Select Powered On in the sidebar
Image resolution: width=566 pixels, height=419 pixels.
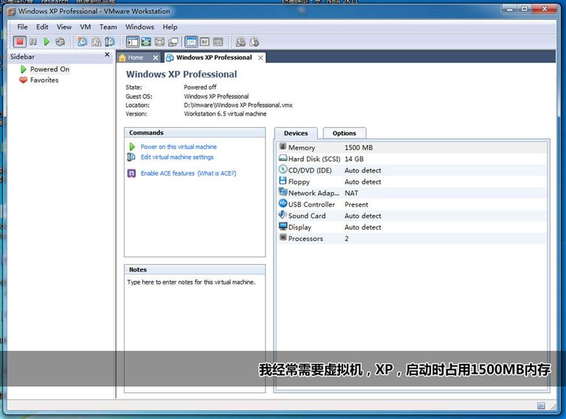click(50, 69)
